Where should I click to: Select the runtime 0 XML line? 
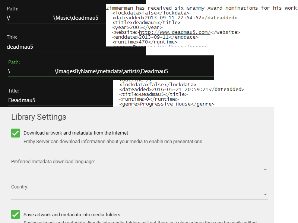coord(149,99)
